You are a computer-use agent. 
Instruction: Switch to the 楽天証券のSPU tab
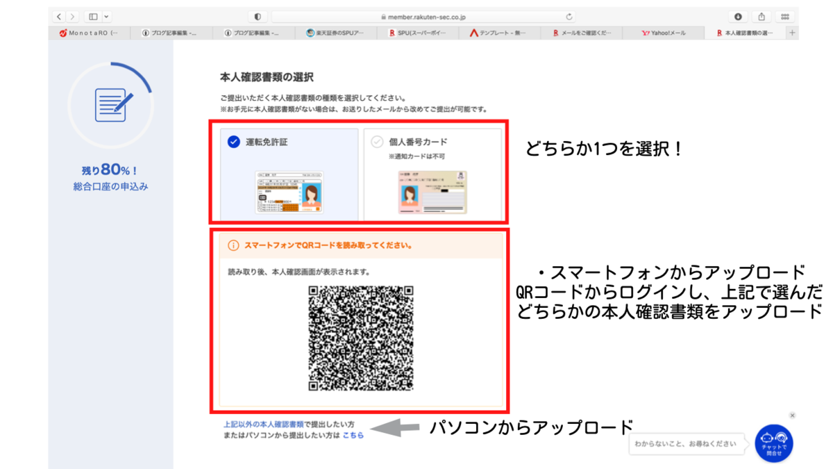pyautogui.click(x=335, y=33)
